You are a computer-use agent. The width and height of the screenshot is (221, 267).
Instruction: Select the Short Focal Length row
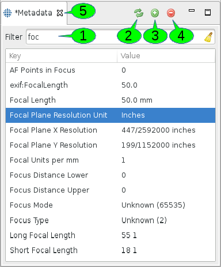pyautogui.click(x=110, y=250)
